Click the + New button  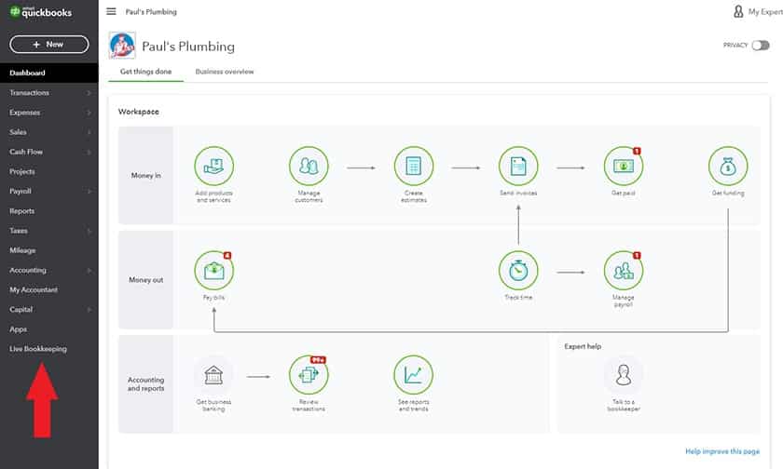tap(48, 45)
